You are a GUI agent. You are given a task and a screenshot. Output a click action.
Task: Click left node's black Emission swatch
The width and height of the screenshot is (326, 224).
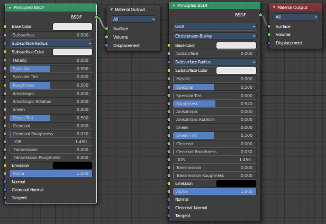pos(73,165)
